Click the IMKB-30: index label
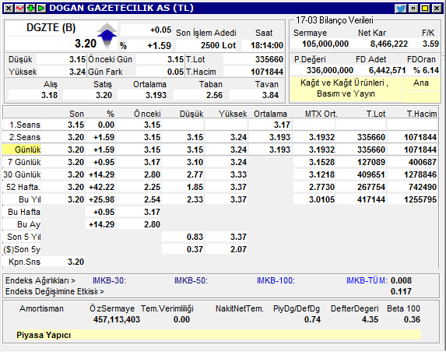The height and width of the screenshot is (352, 446). (109, 281)
